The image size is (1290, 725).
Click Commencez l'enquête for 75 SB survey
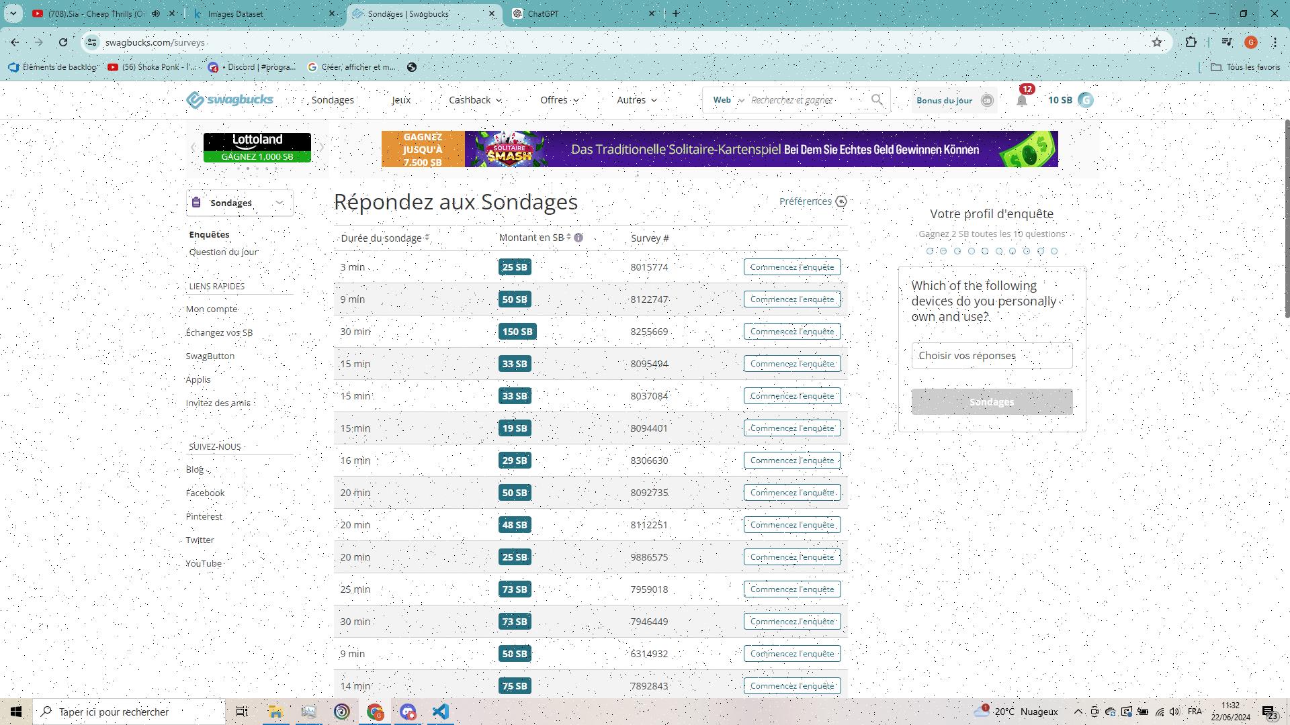tap(791, 686)
